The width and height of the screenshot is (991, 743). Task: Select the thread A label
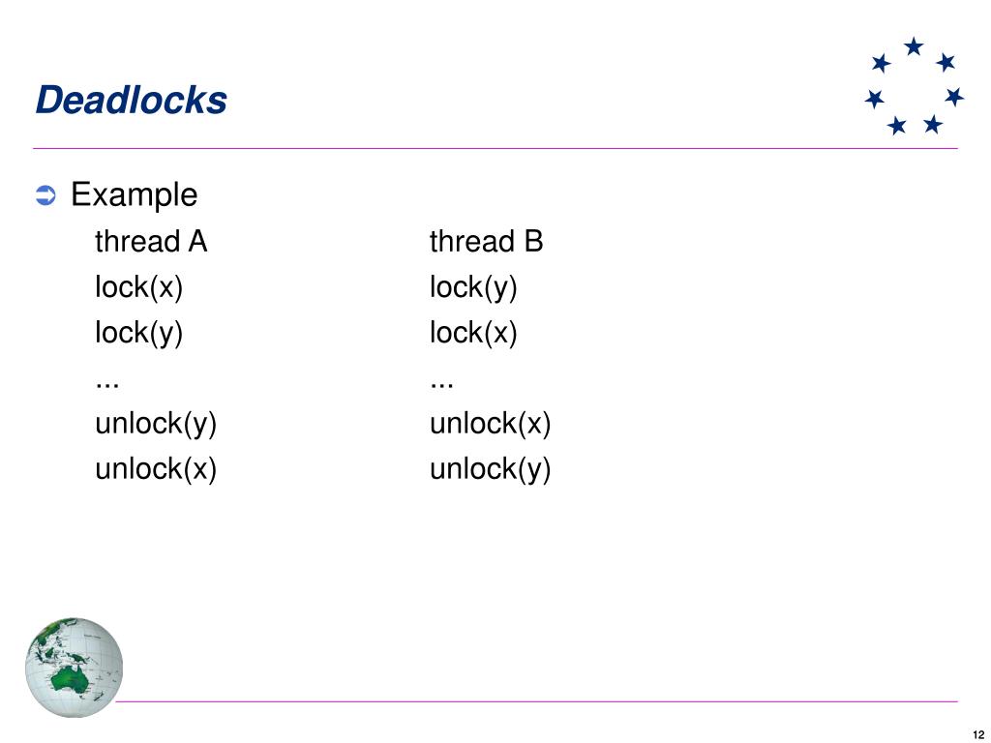pyautogui.click(x=151, y=241)
